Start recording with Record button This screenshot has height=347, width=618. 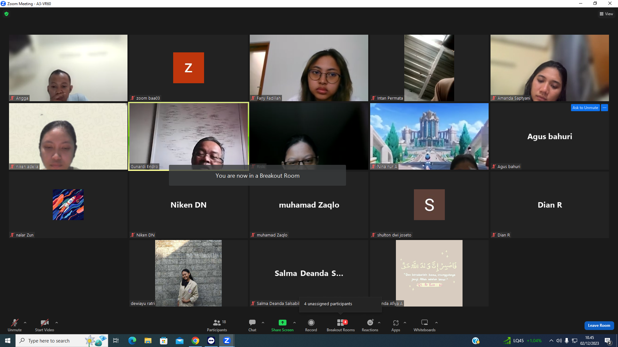coord(311,325)
